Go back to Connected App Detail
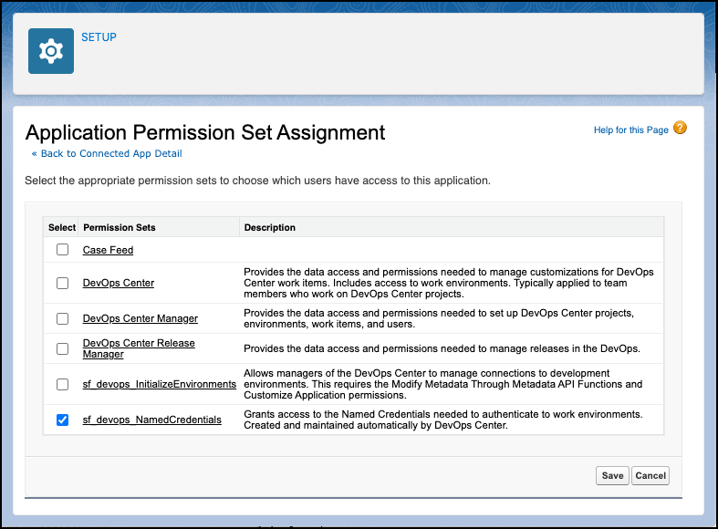The width and height of the screenshot is (718, 529). pos(107,153)
